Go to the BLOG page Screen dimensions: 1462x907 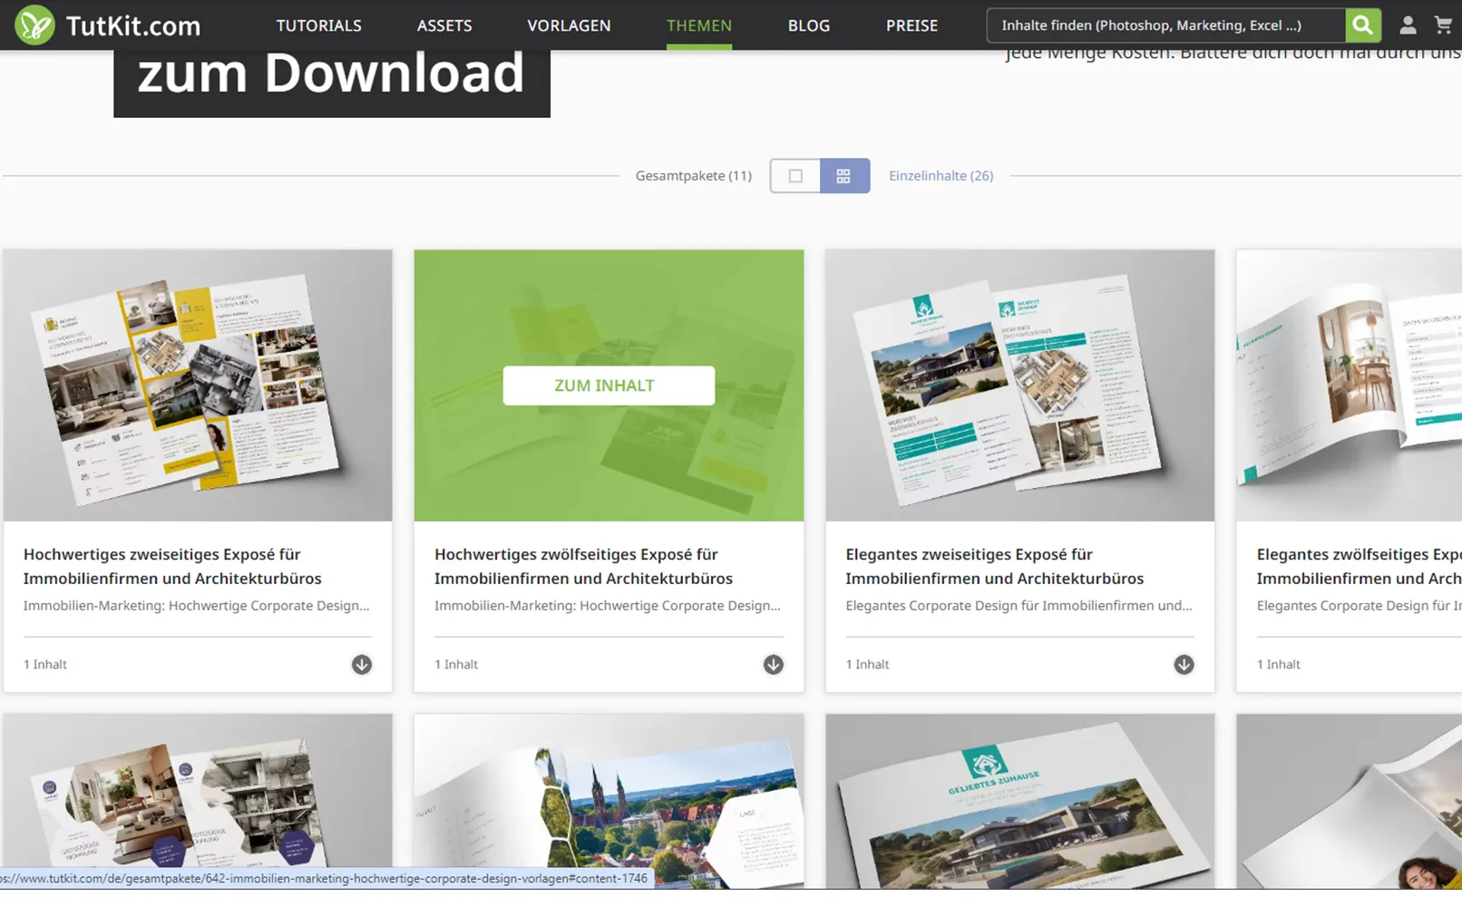pos(808,25)
